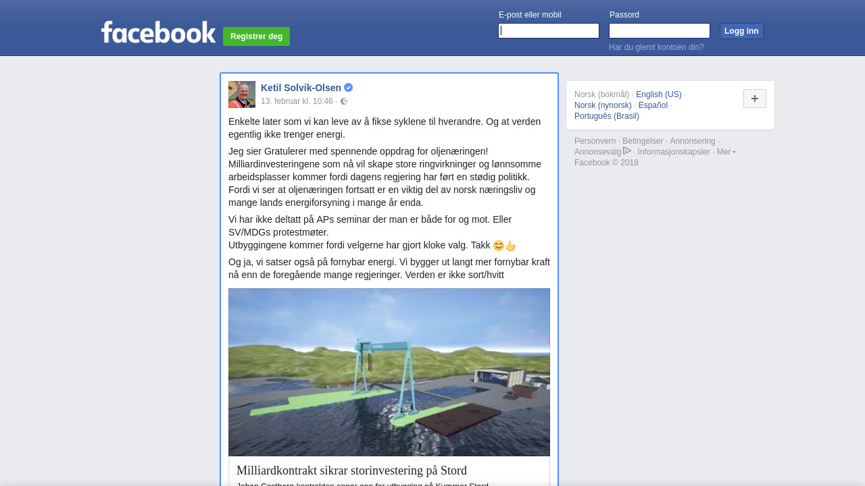Open the plus button for more languages
Viewport: 865px width, 486px height.
click(755, 99)
